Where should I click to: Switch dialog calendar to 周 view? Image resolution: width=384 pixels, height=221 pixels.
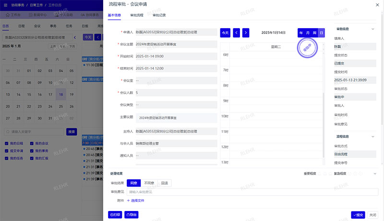[314, 33]
